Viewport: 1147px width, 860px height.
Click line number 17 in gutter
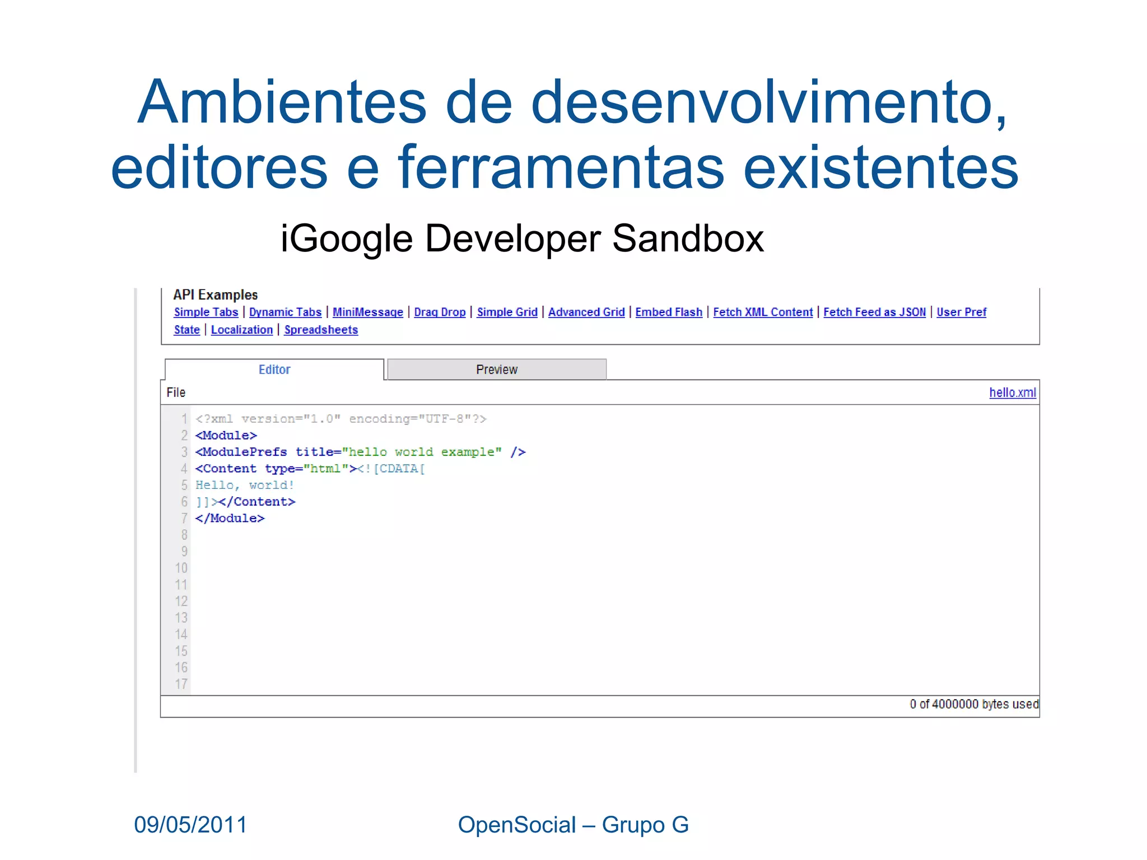pyautogui.click(x=181, y=684)
